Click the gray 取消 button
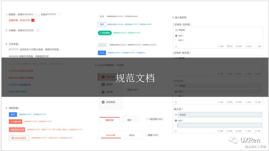Image resolution: width=269 pixels, height=151 pixels. (x=102, y=17)
